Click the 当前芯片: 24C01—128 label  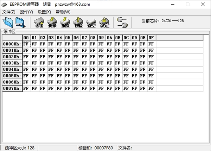(x=163, y=21)
